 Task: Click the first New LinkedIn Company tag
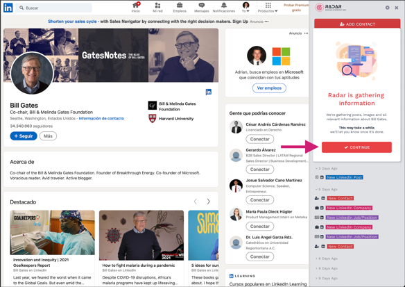coord(349,208)
